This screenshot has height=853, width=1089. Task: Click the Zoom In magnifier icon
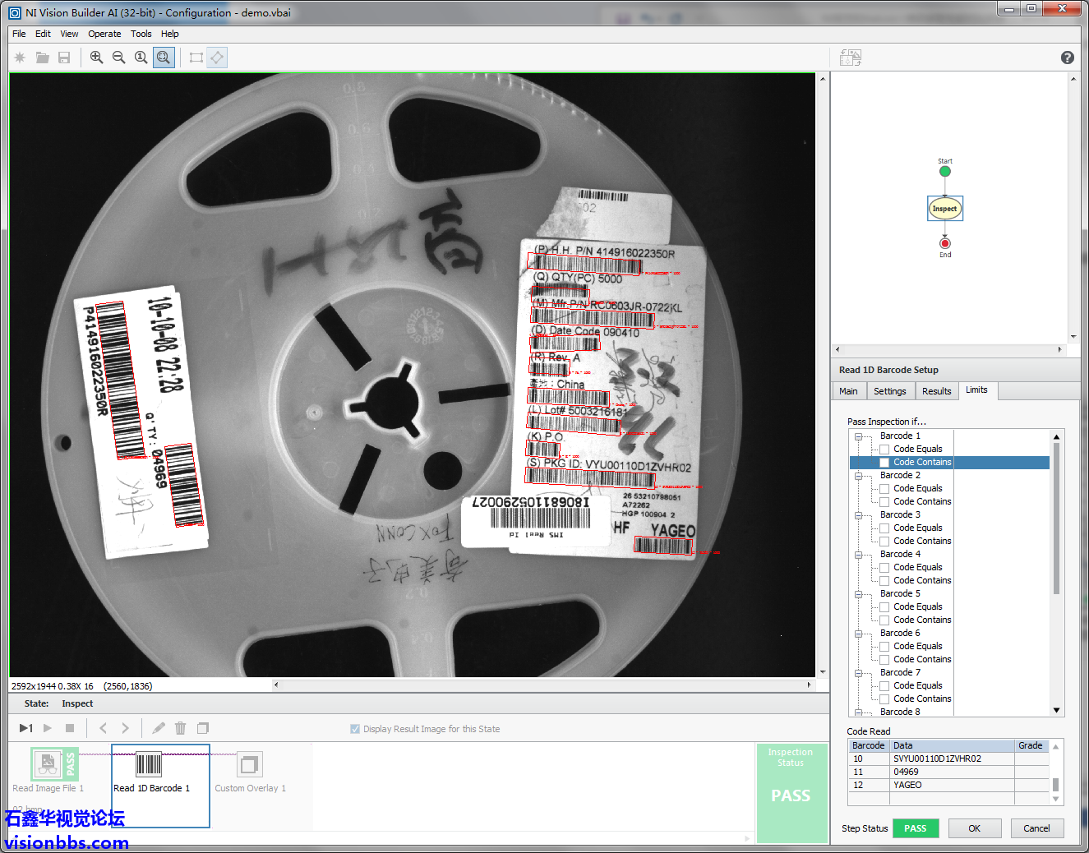coord(96,58)
